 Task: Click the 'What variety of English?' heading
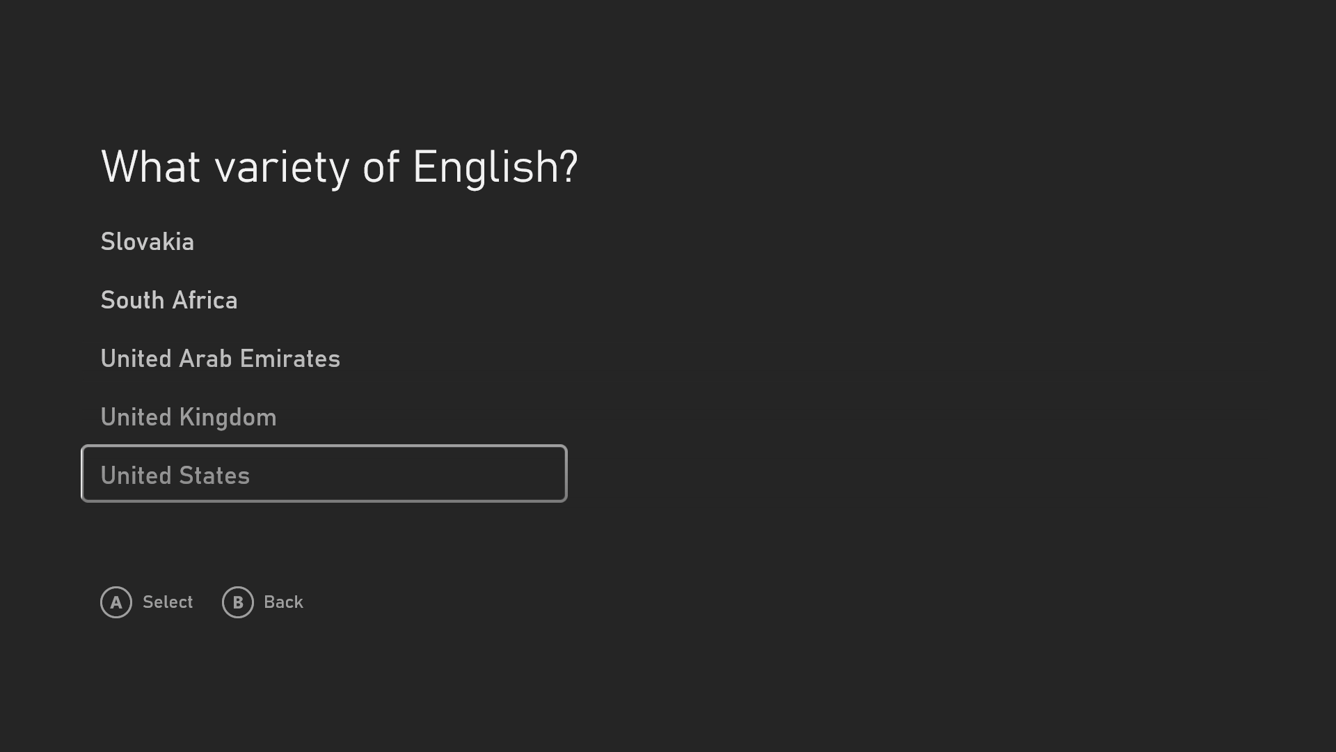[x=340, y=168]
